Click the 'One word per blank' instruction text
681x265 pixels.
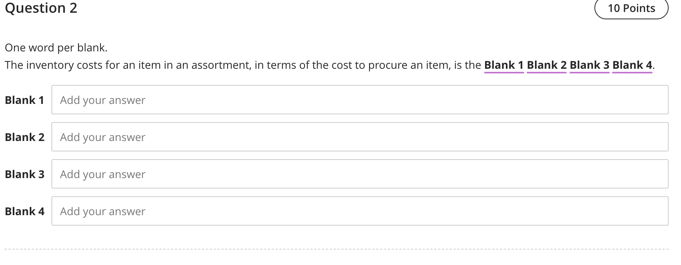click(x=56, y=47)
